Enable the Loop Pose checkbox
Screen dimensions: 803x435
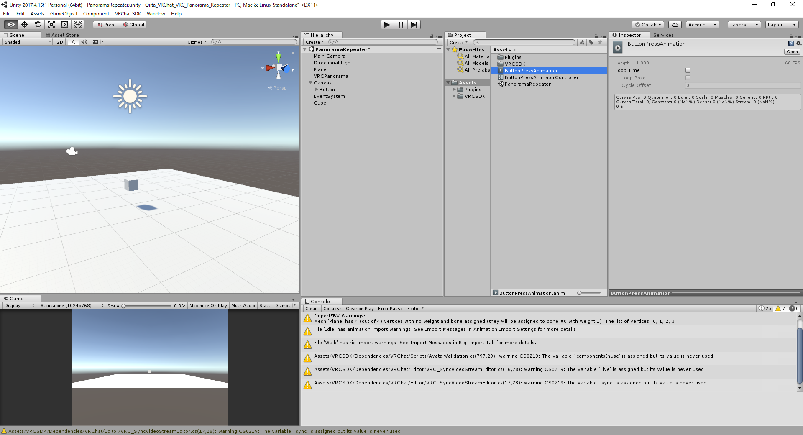point(688,78)
